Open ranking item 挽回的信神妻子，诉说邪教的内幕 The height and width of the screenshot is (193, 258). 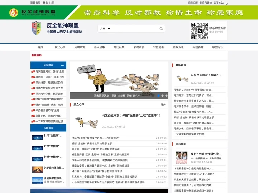coord(192,185)
